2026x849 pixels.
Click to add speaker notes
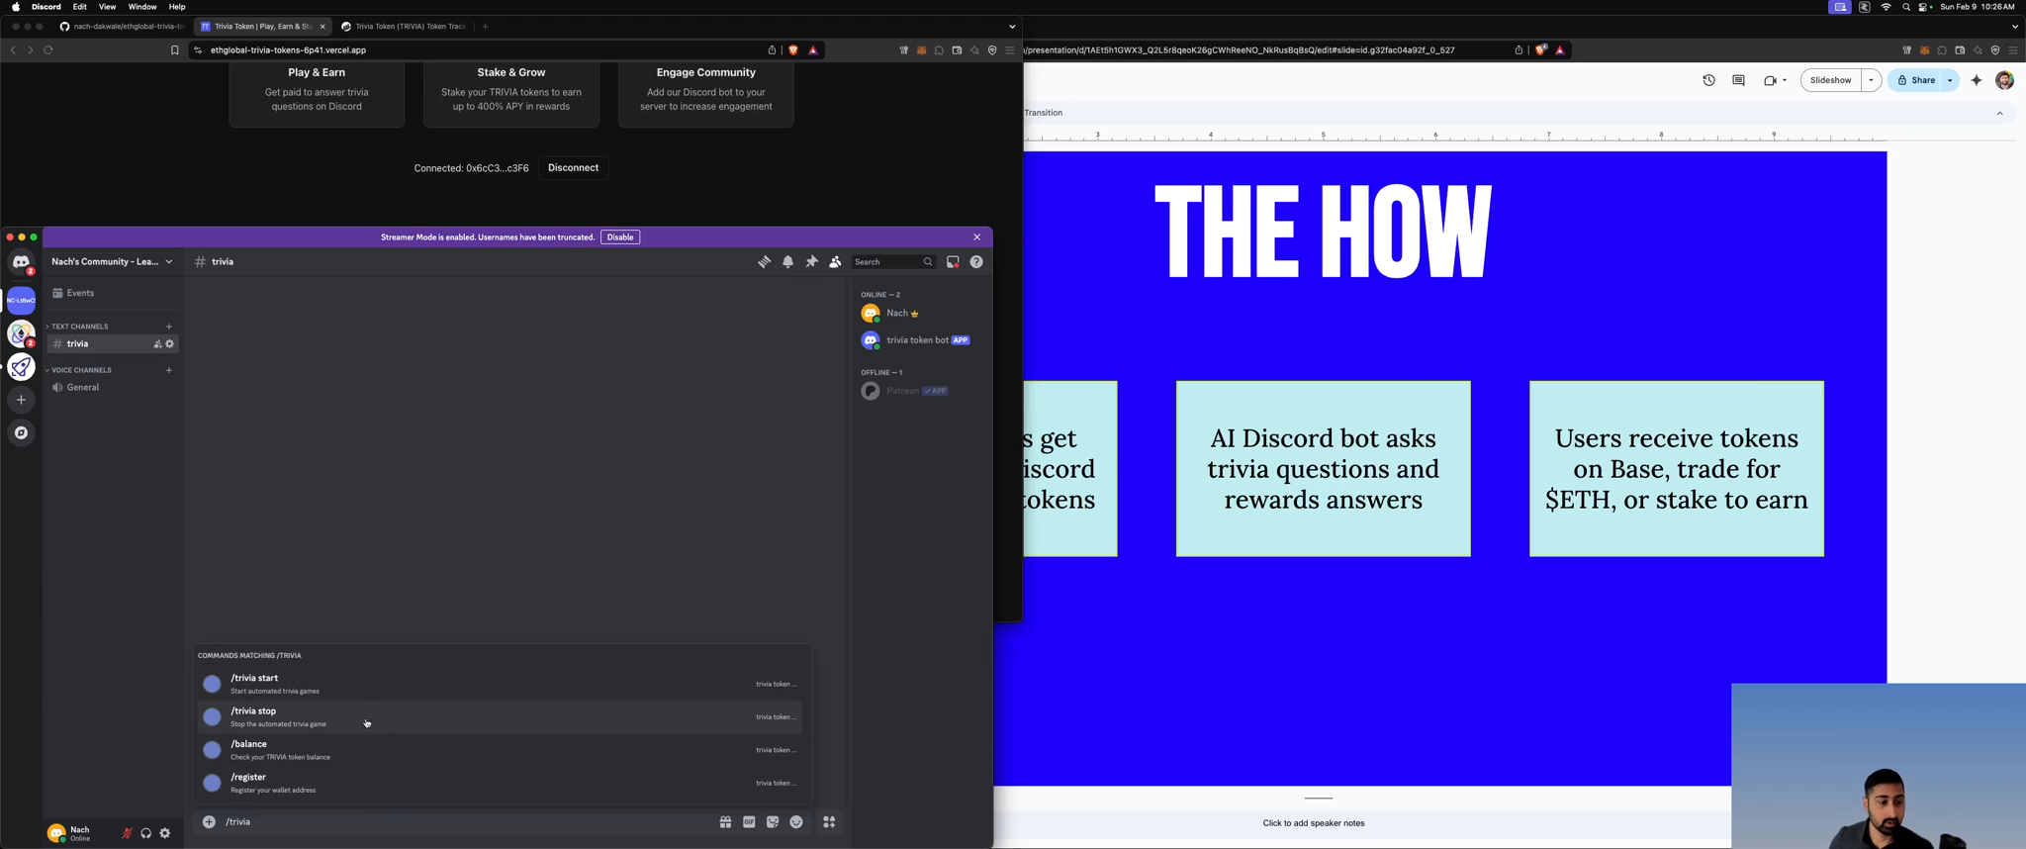click(x=1314, y=823)
